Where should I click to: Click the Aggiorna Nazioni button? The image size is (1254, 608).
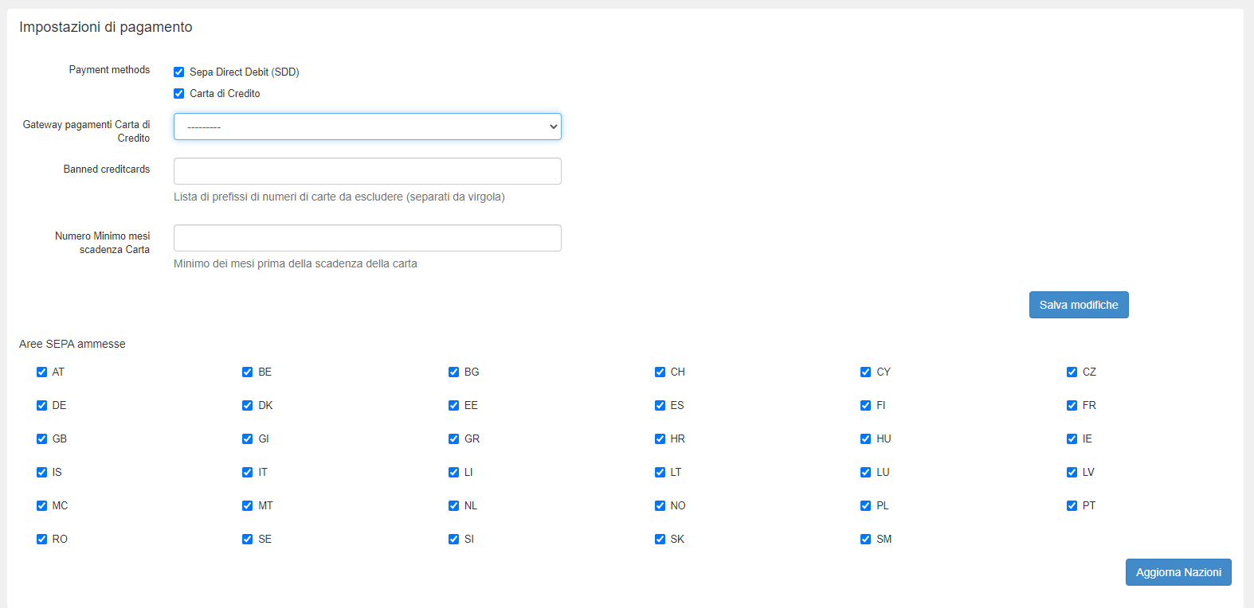tap(1178, 572)
